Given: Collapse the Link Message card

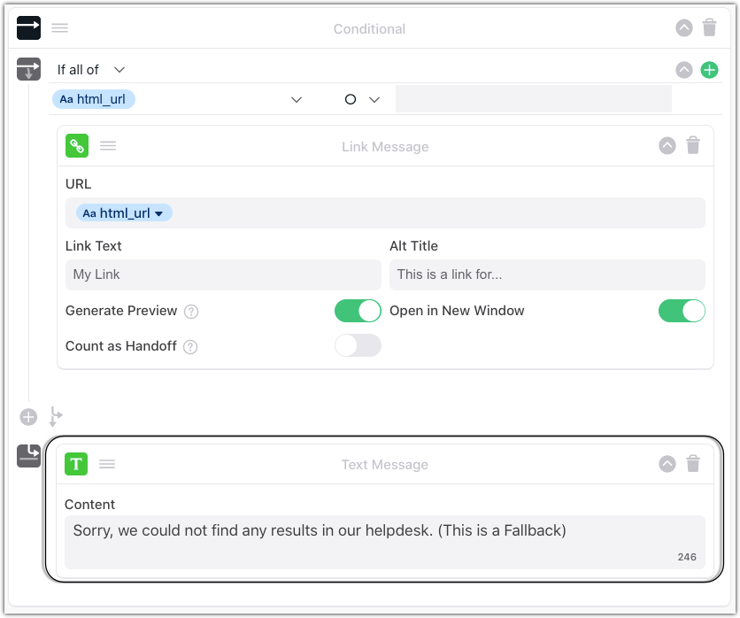Looking at the screenshot, I should (x=667, y=146).
